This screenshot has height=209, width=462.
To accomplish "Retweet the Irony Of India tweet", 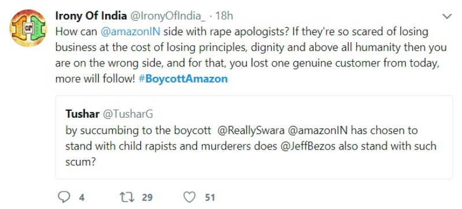I will click(x=127, y=197).
